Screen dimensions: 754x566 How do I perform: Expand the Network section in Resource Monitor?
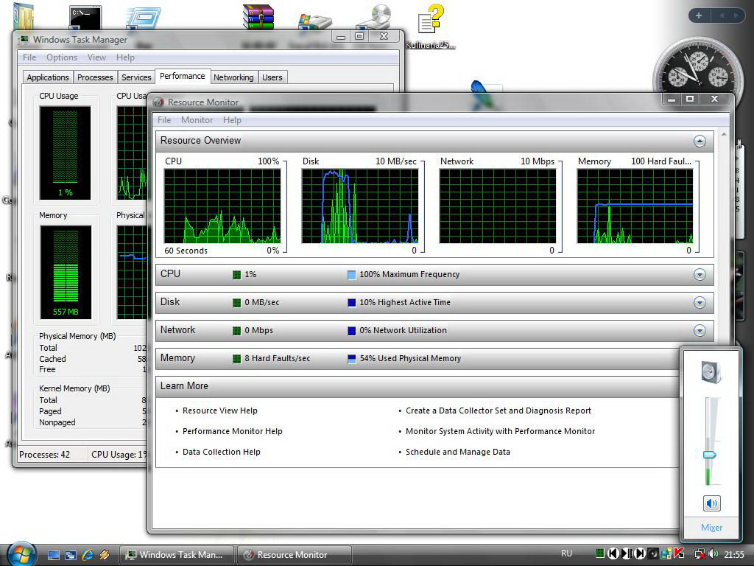[700, 331]
